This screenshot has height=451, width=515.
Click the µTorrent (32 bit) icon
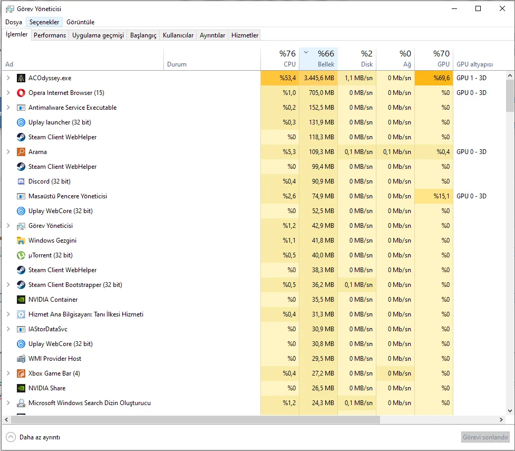click(21, 255)
